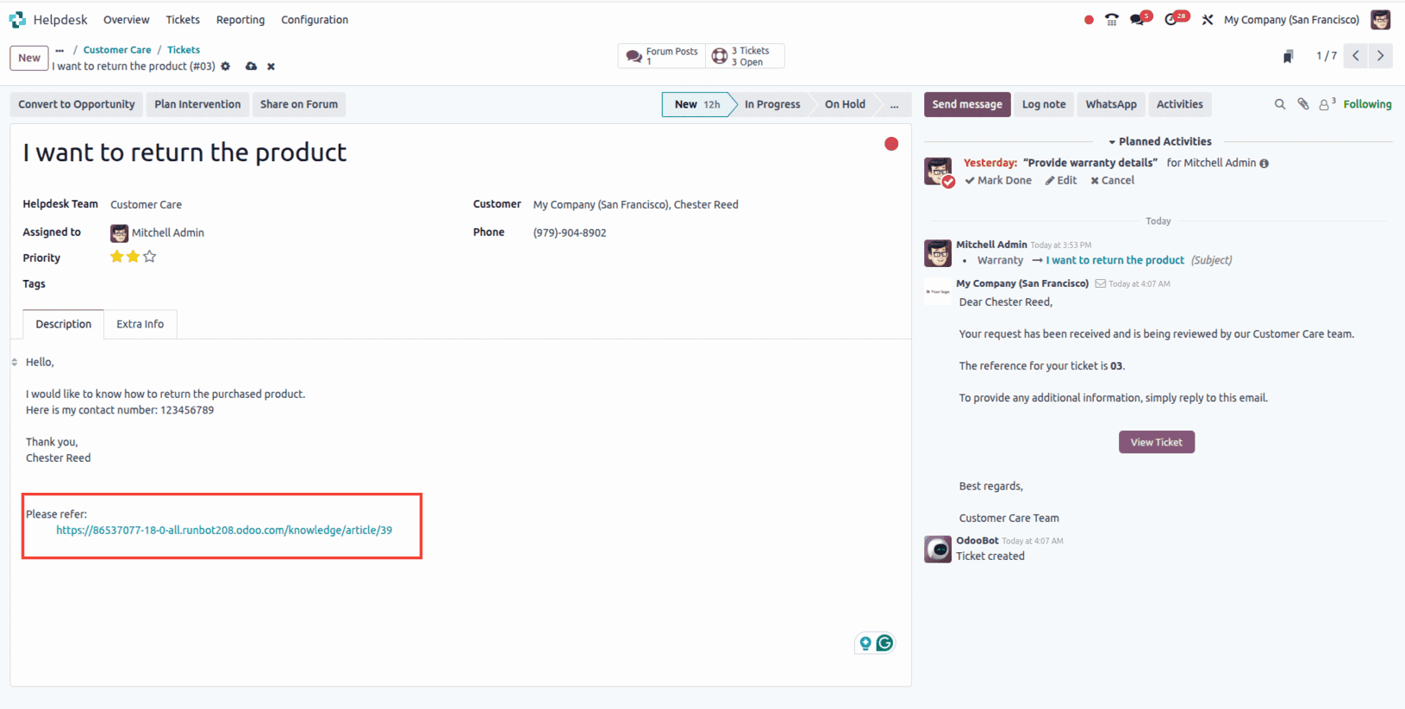This screenshot has height=709, width=1405.
Task: Set priority to two stars
Action: click(133, 257)
